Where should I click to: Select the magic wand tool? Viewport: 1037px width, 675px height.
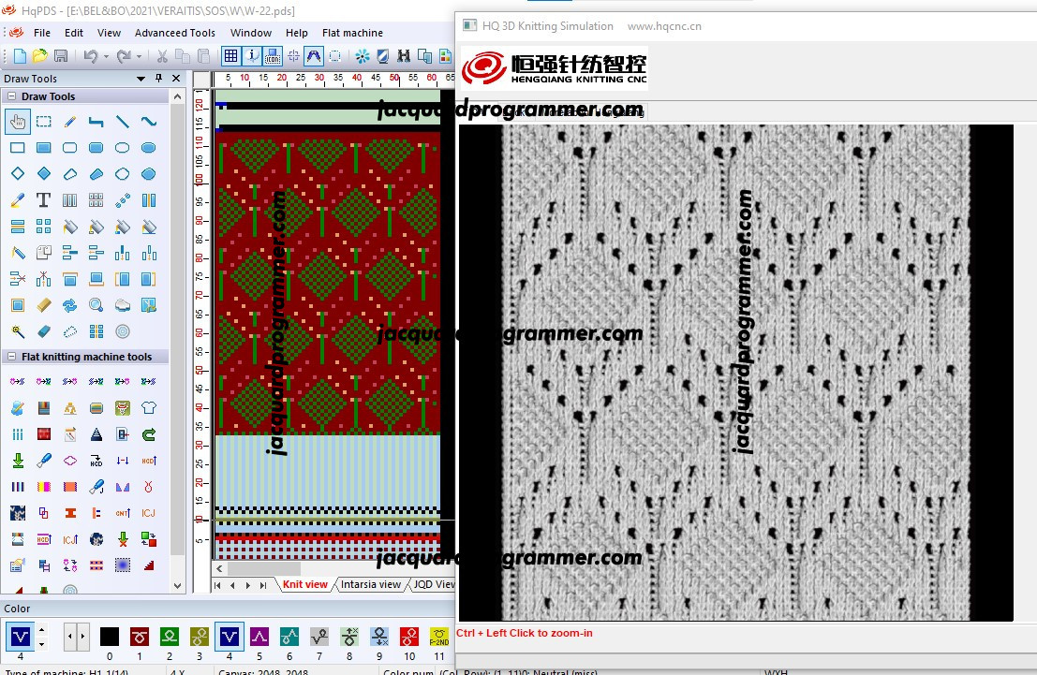[x=17, y=331]
